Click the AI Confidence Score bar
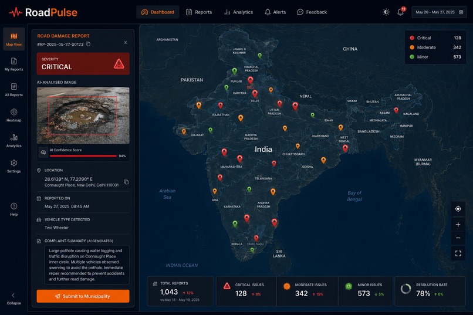The height and width of the screenshot is (315, 473). [x=83, y=156]
